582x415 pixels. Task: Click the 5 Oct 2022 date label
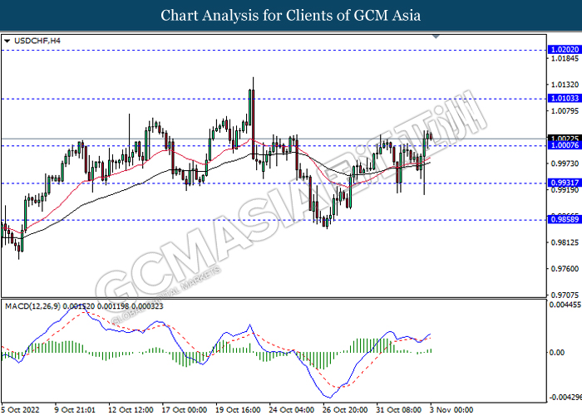point(21,409)
